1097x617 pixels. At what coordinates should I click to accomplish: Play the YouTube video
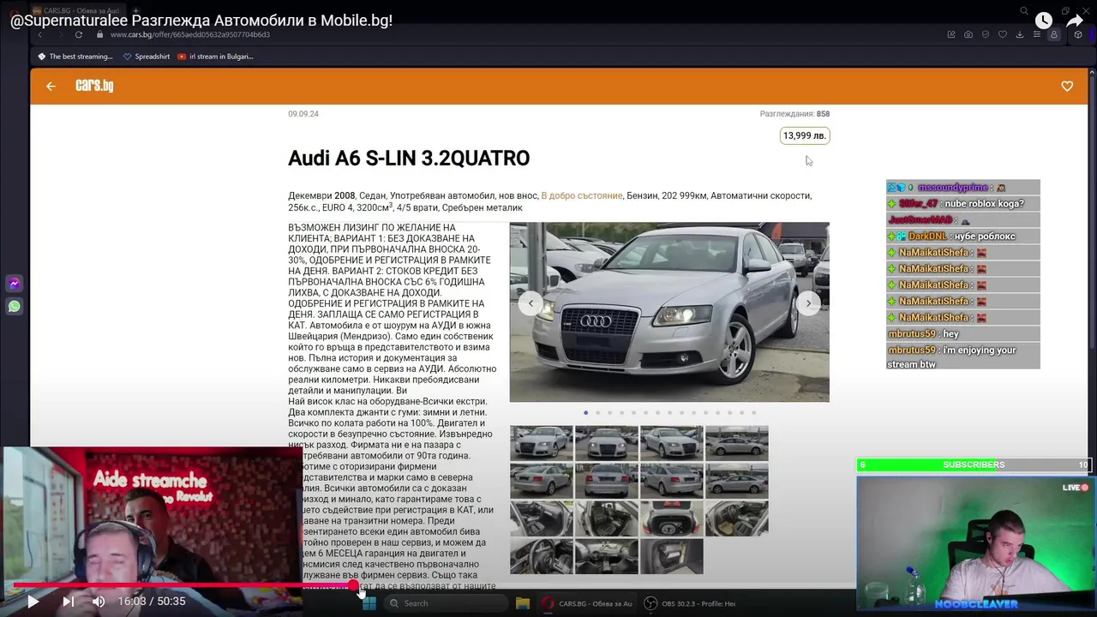click(x=33, y=602)
